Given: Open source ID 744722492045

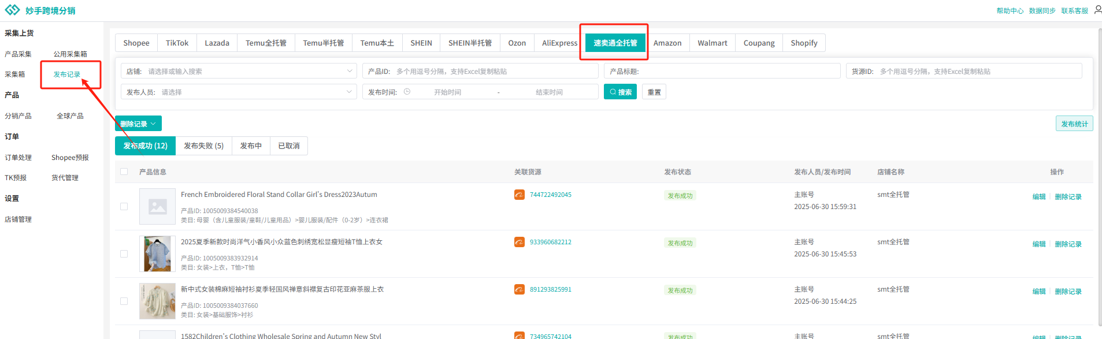Looking at the screenshot, I should (x=551, y=195).
